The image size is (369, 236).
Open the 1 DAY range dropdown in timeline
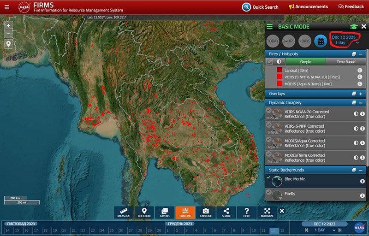pyautogui.click(x=325, y=230)
